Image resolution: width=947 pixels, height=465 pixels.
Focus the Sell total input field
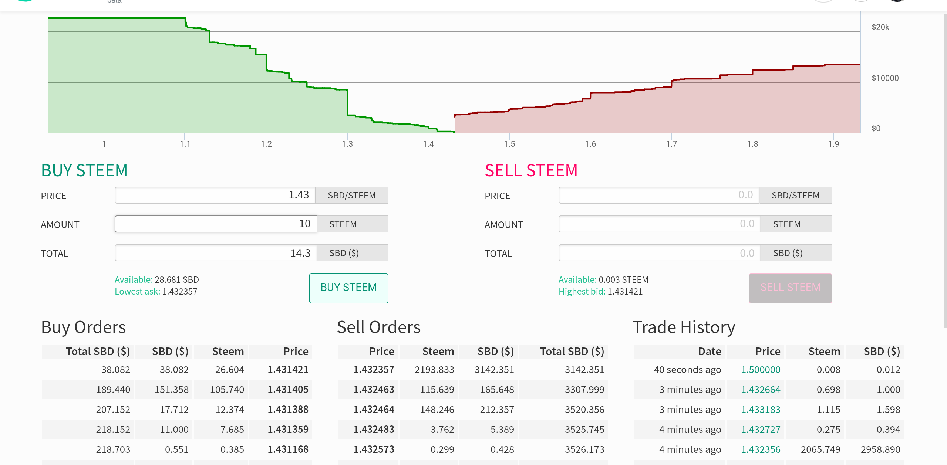[x=660, y=253]
